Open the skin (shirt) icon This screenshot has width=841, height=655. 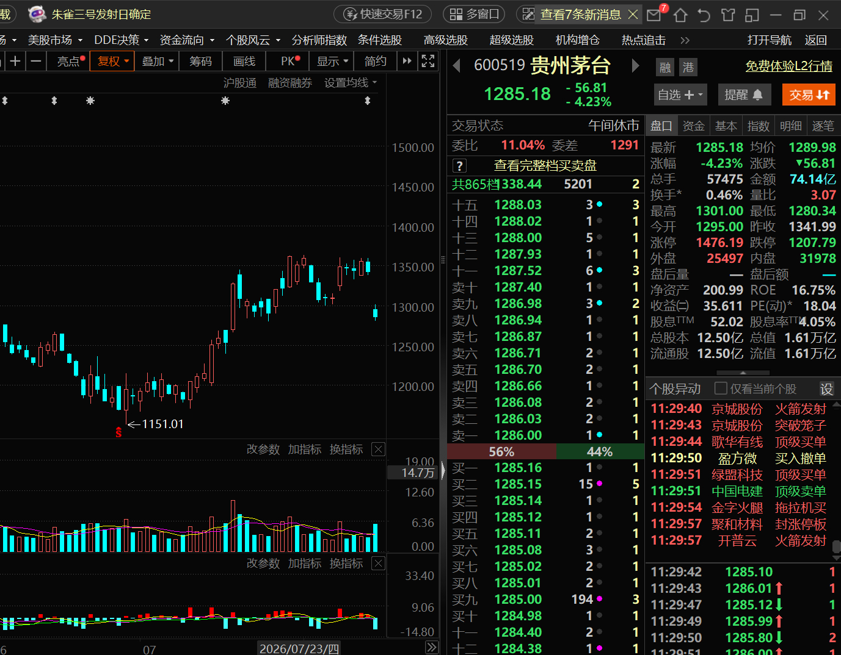click(x=728, y=15)
